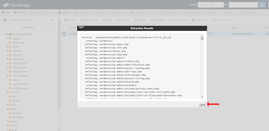Open View Trash
Viewport: 269px width, 131px height.
pyautogui.click(x=199, y=20)
